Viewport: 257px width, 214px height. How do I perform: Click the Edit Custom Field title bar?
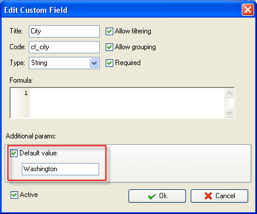tap(121, 10)
